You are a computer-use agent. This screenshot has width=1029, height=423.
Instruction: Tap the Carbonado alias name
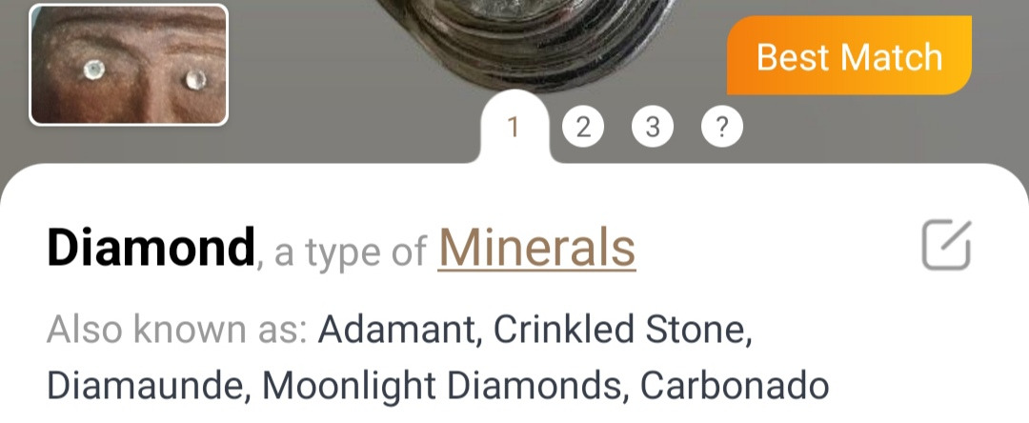(734, 385)
